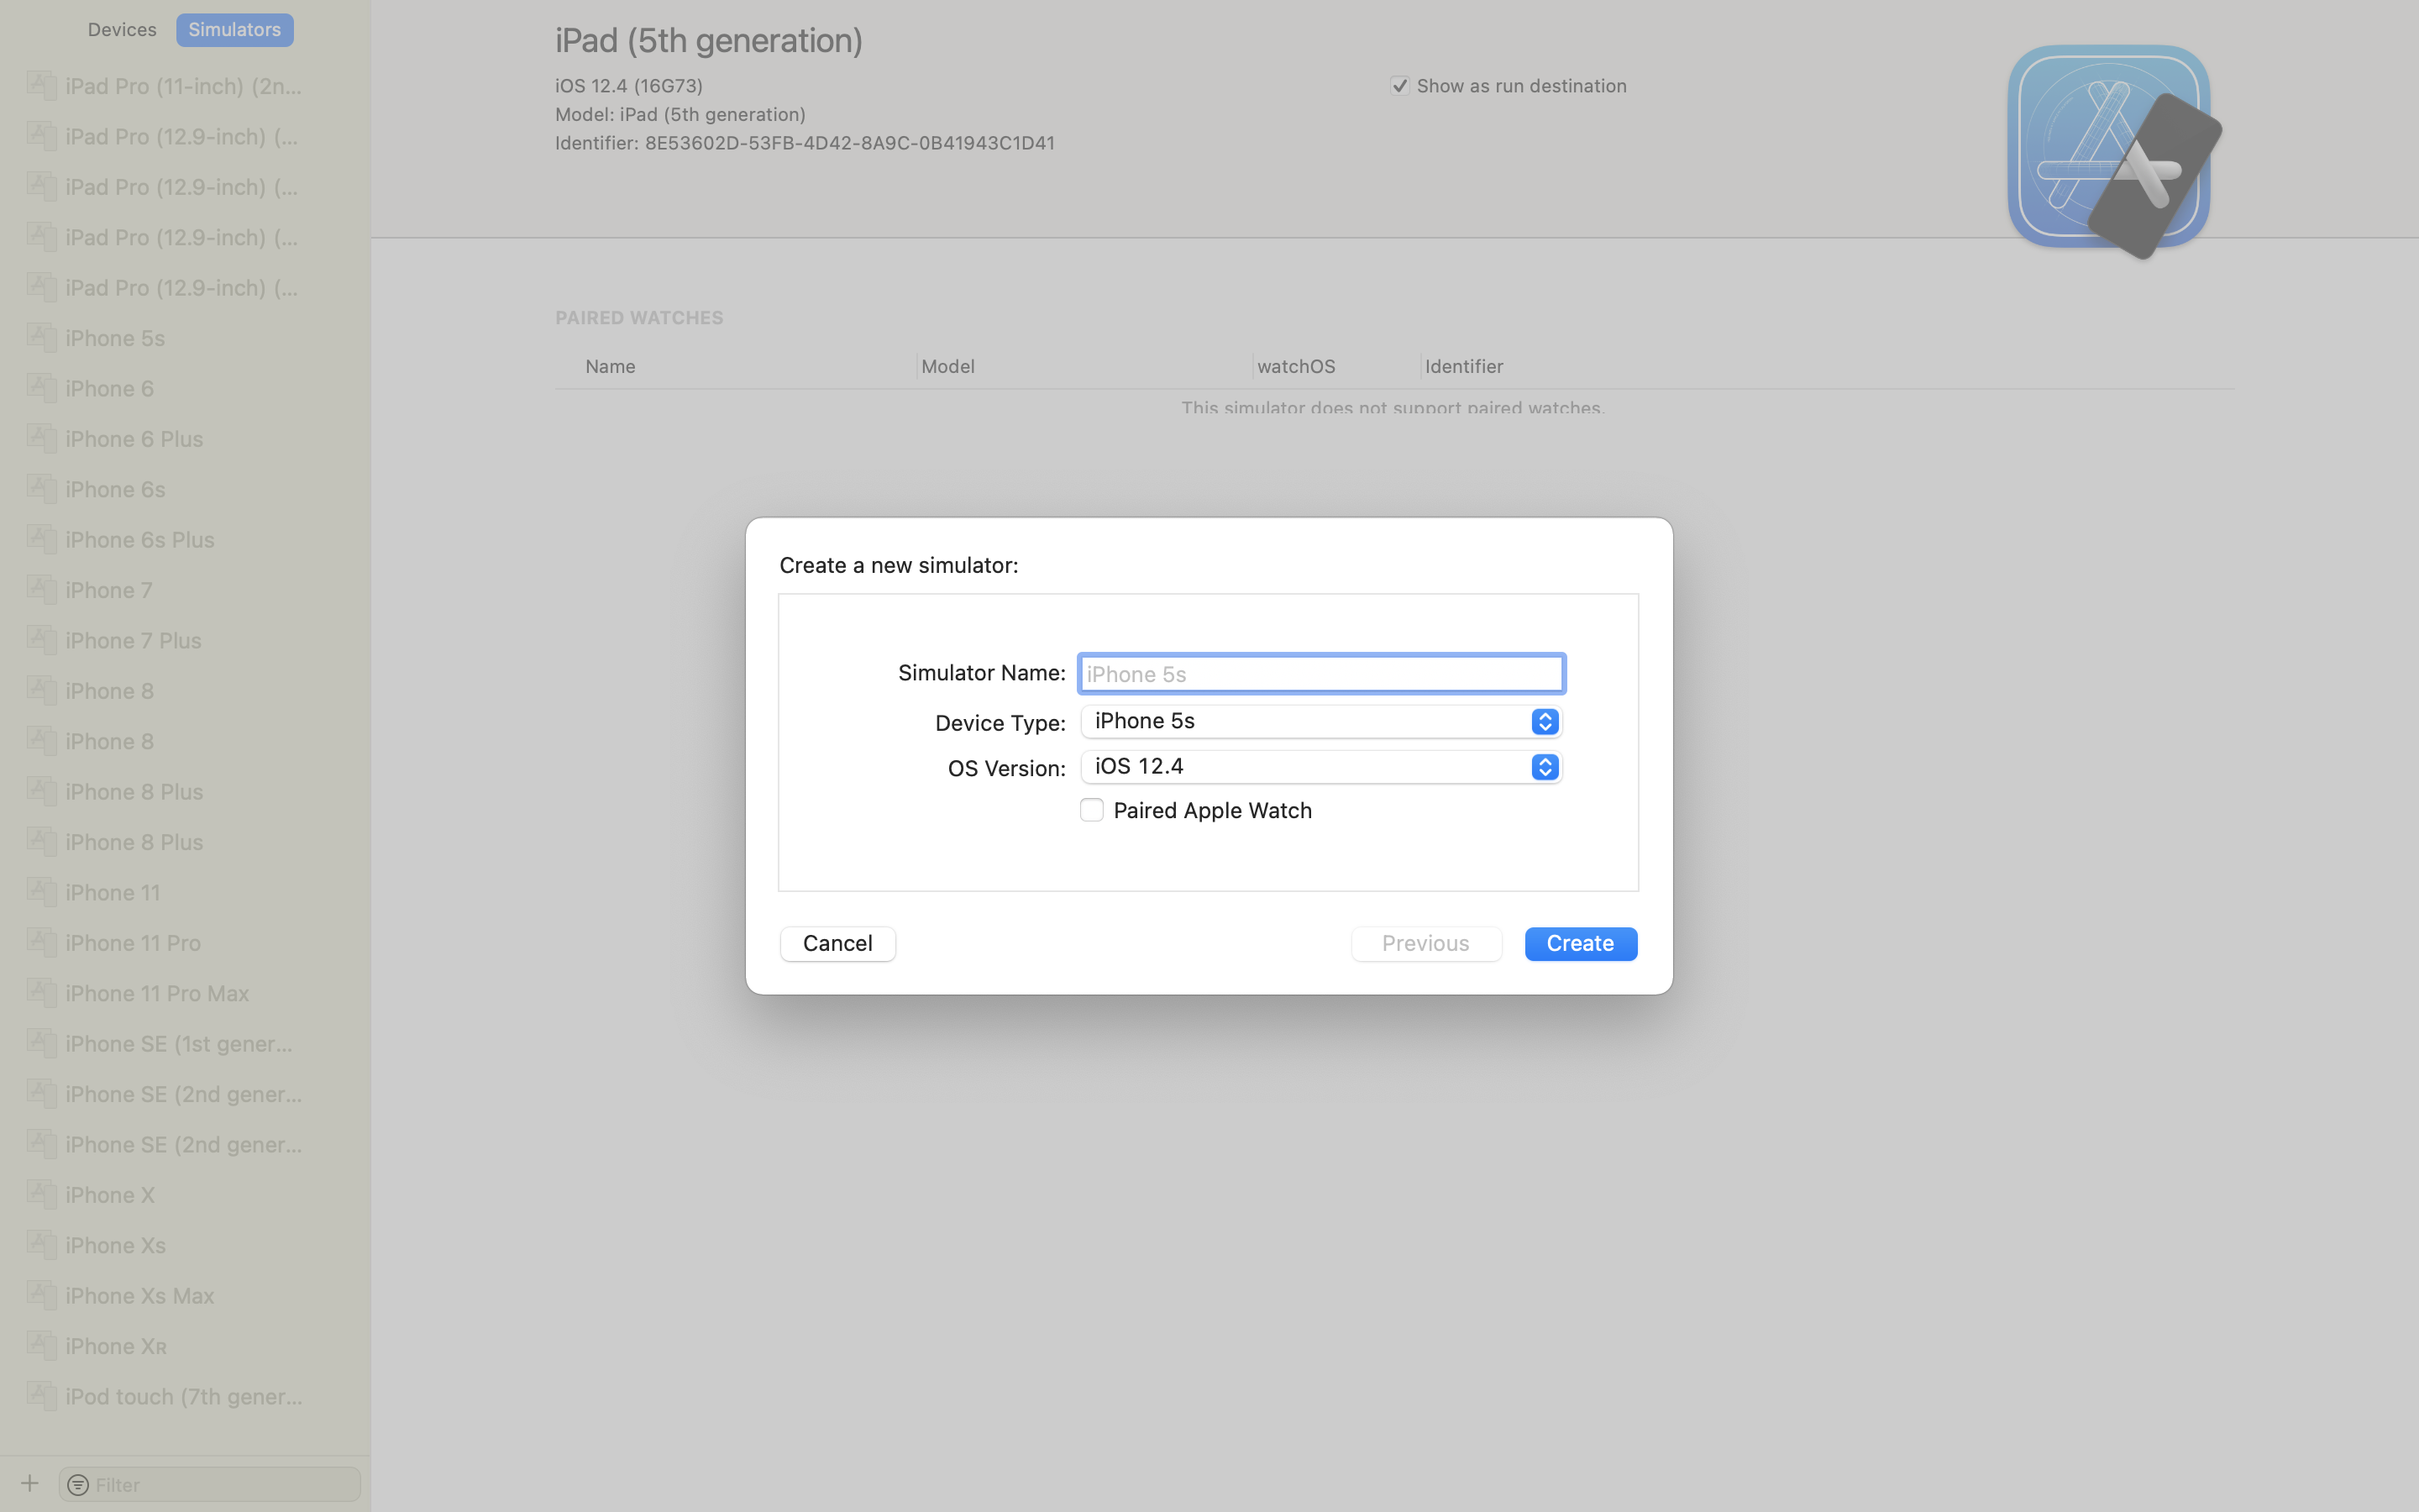Enable the Paired Apple Watch checkbox
This screenshot has width=2419, height=1512.
[x=1092, y=810]
